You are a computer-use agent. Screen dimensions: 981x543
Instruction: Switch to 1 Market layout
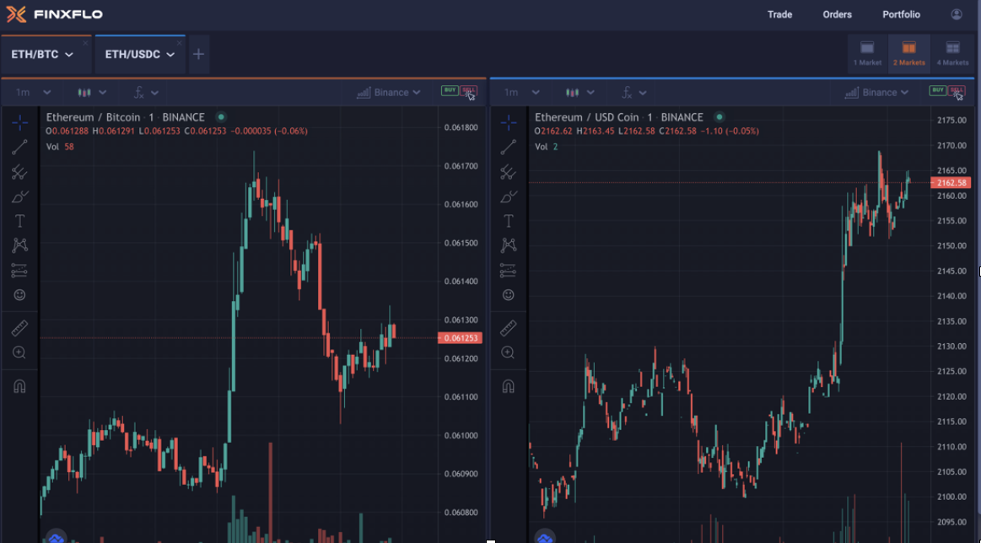coord(867,53)
